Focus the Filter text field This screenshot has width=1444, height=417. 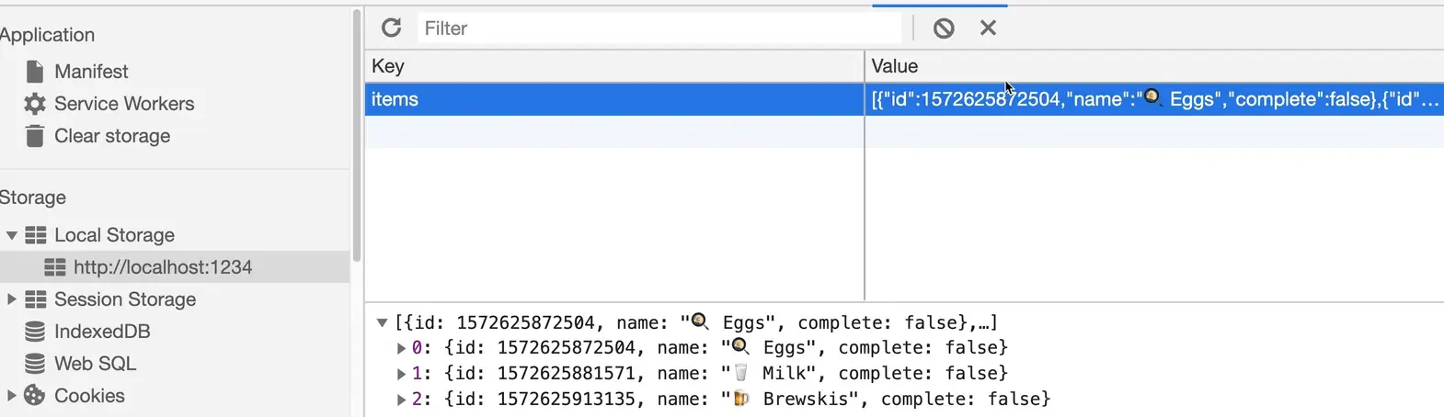pyautogui.click(x=658, y=28)
